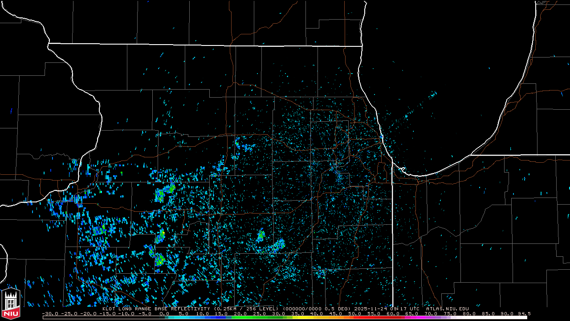Click the "40.0" scale label
This screenshot has height=321, width=570.
(x=316, y=314)
